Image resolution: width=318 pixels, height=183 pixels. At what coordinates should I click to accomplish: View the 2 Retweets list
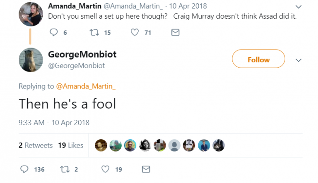point(36,145)
